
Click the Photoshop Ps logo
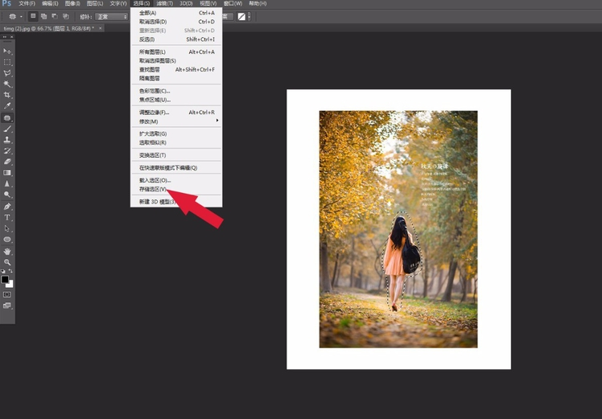coord(6,3)
